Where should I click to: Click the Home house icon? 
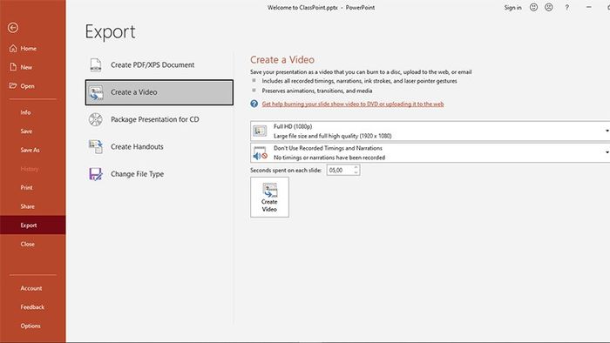[x=13, y=48]
